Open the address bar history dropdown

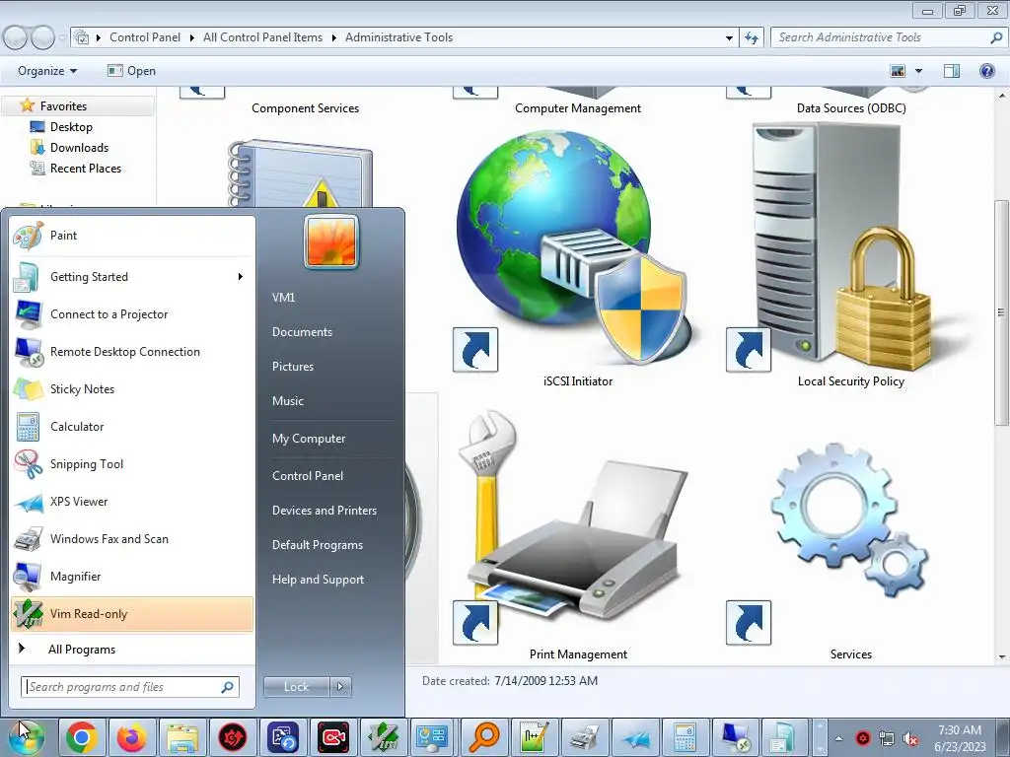pyautogui.click(x=729, y=38)
